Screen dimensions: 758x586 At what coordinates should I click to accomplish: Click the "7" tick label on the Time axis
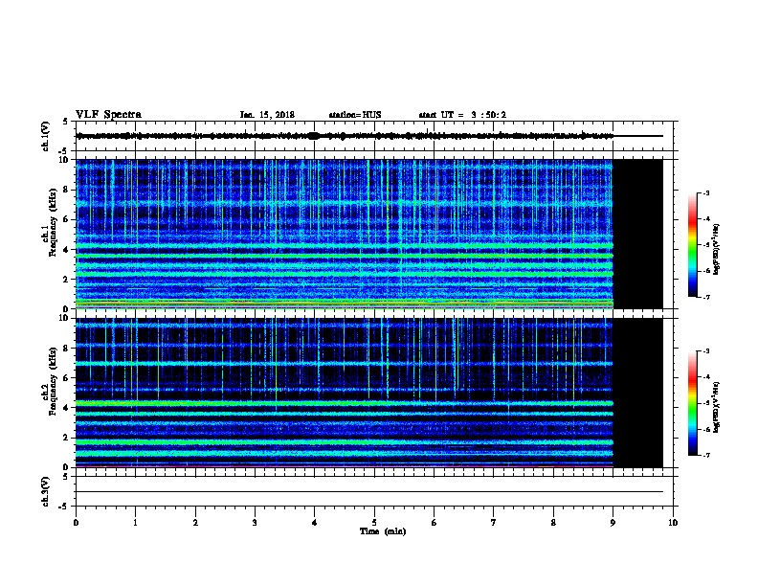494,522
